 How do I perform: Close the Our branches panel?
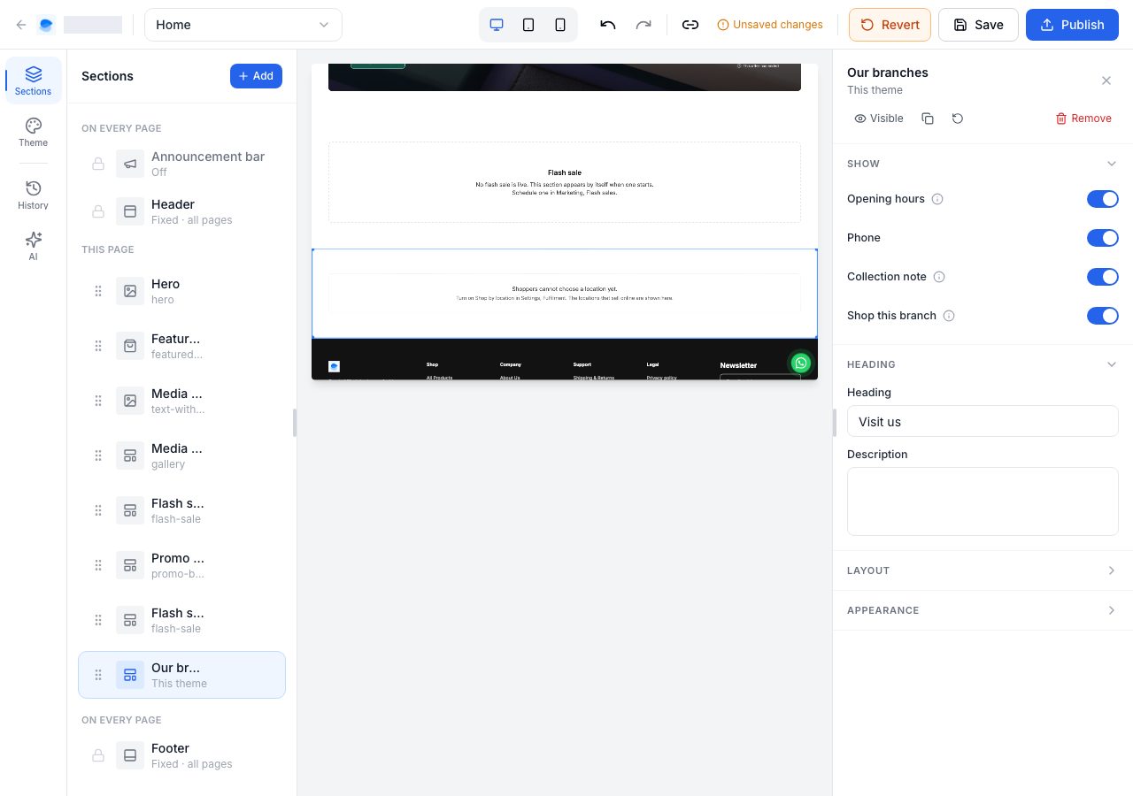point(1106,80)
